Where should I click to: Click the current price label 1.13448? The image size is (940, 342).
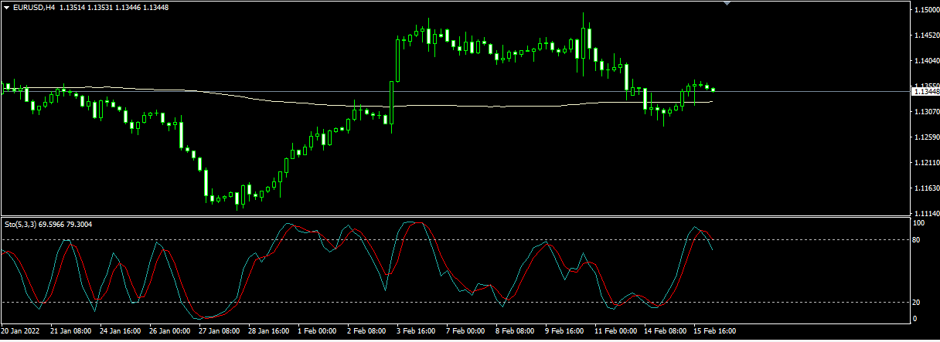pos(925,91)
